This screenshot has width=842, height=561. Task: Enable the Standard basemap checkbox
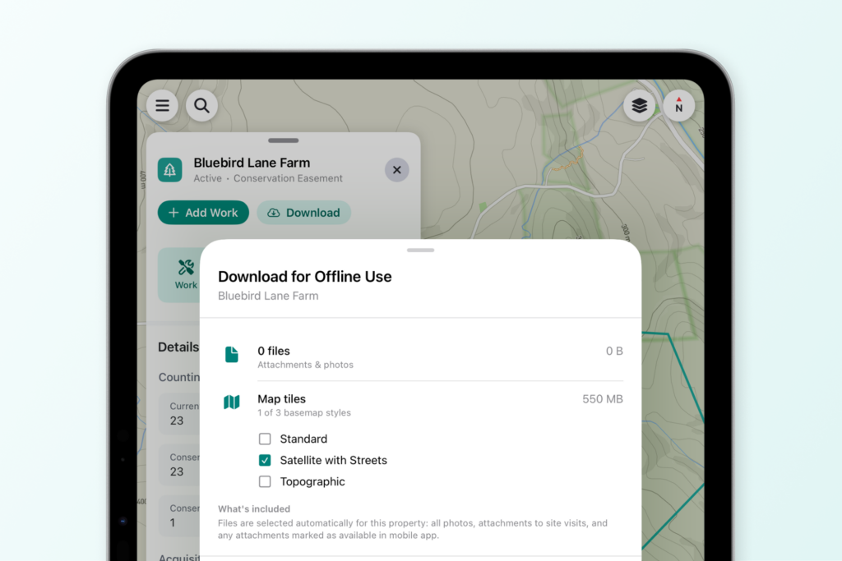point(265,439)
